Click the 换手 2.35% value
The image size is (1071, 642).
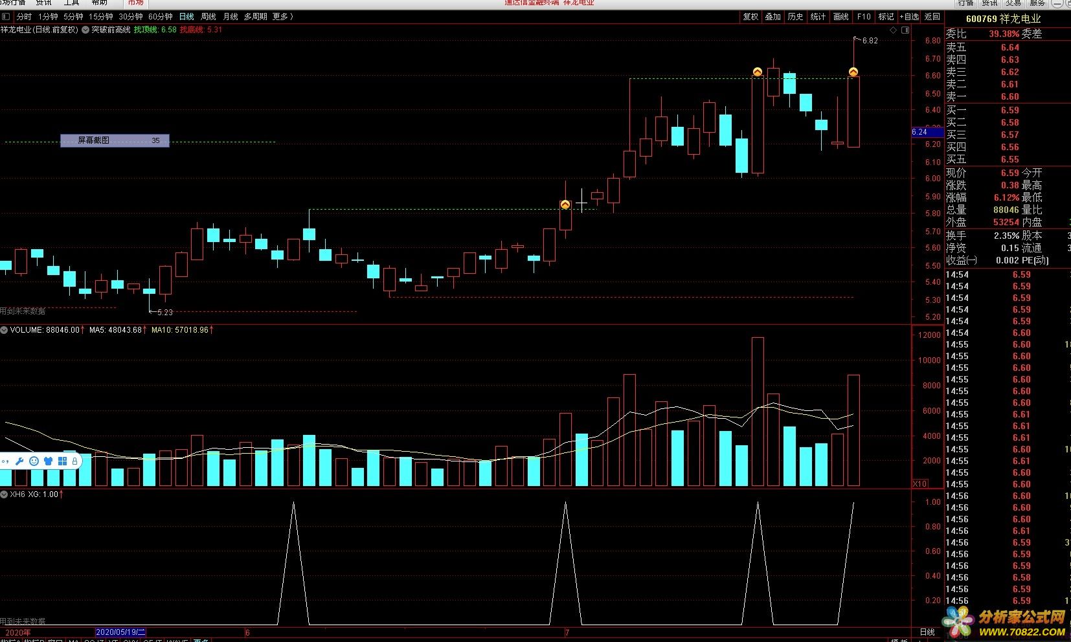(x=1006, y=236)
